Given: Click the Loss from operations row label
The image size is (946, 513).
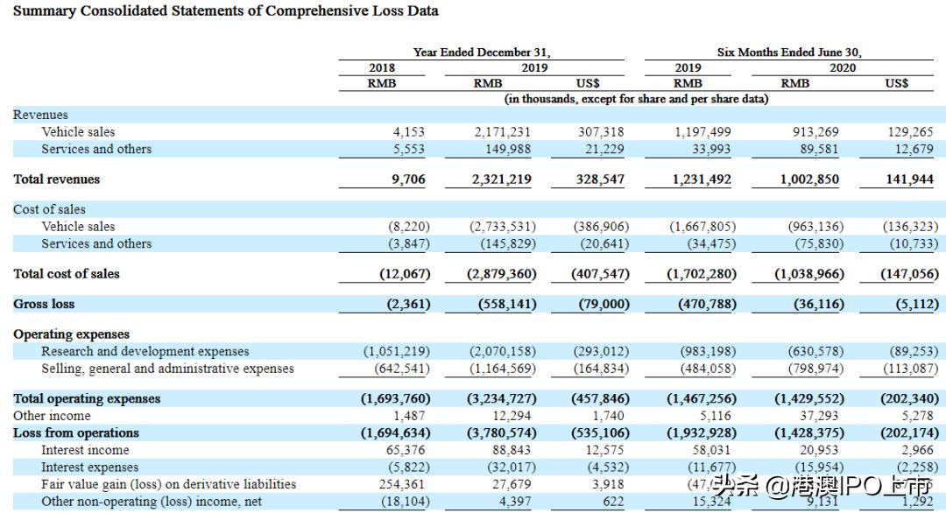Looking at the screenshot, I should coord(76,433).
